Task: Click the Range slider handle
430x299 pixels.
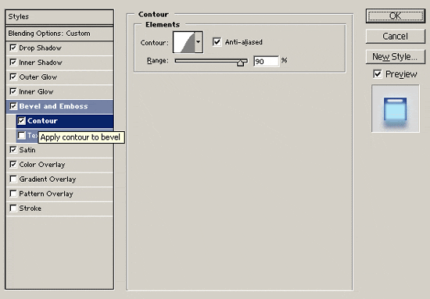Action: pos(241,62)
